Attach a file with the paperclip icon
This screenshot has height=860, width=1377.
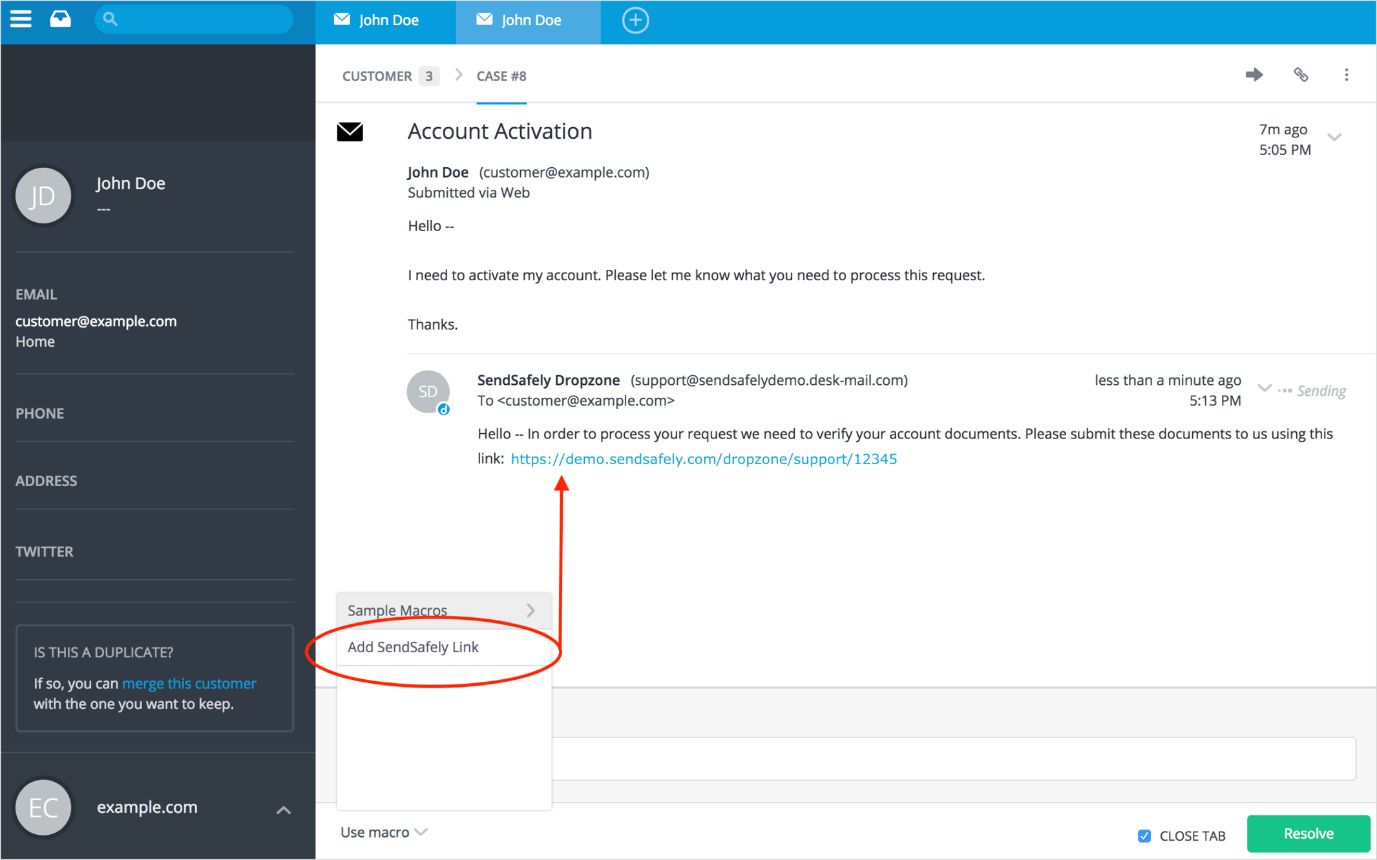click(x=1301, y=75)
